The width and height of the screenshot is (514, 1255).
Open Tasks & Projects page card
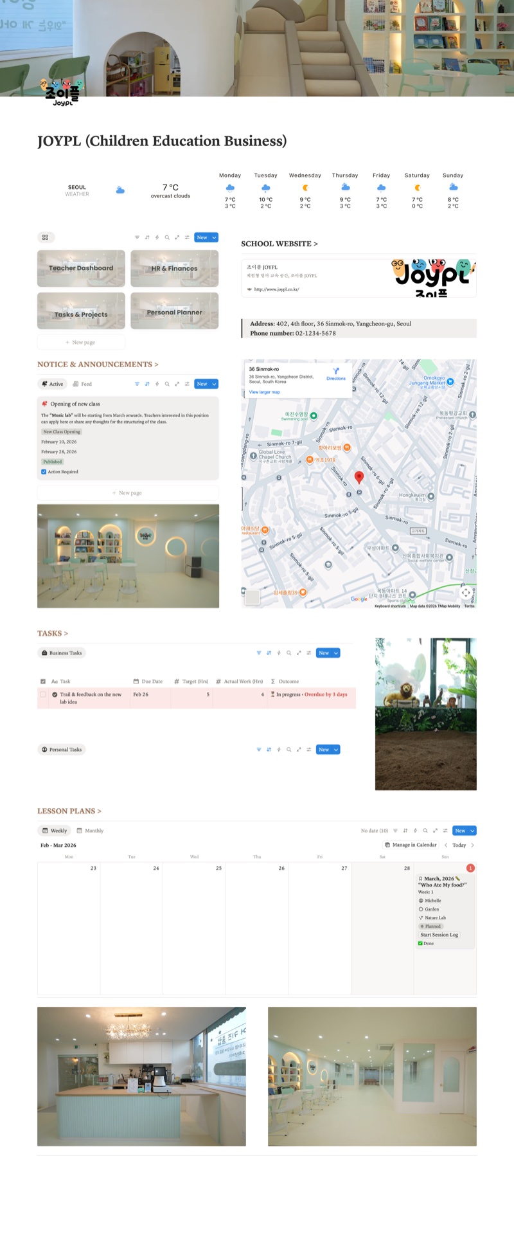click(x=81, y=311)
